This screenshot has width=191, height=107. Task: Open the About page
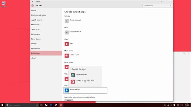(46, 58)
